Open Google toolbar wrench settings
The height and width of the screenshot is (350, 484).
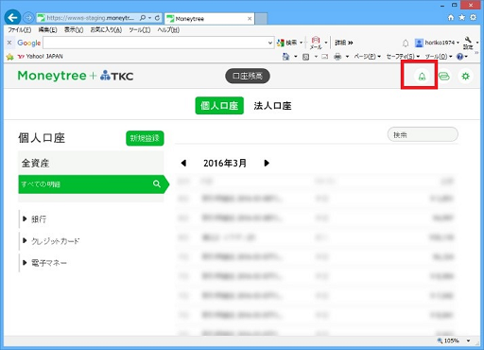[468, 43]
